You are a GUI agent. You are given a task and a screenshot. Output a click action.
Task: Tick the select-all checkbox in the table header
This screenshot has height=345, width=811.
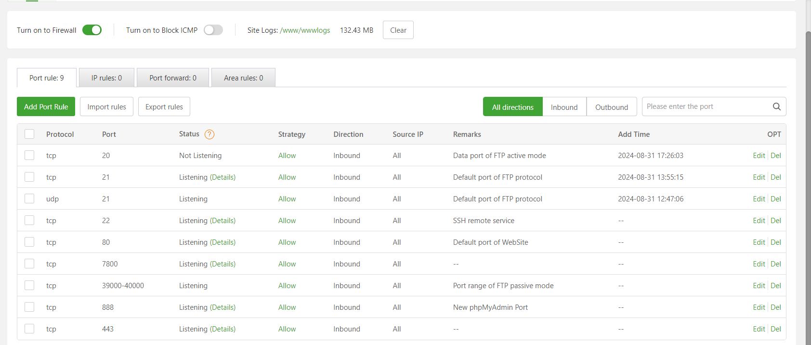point(29,134)
